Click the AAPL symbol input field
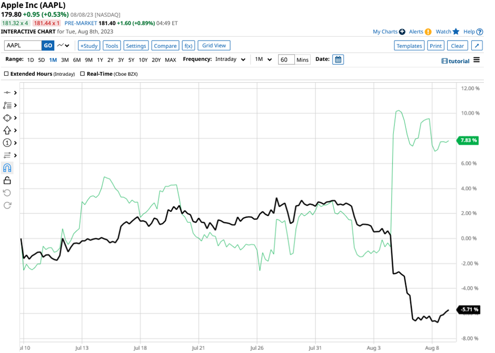495x353 pixels. 22,46
